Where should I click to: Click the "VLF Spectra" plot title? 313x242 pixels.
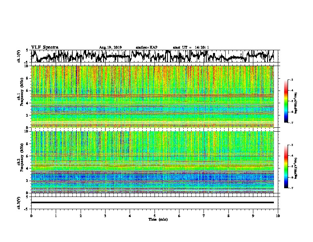(45, 47)
